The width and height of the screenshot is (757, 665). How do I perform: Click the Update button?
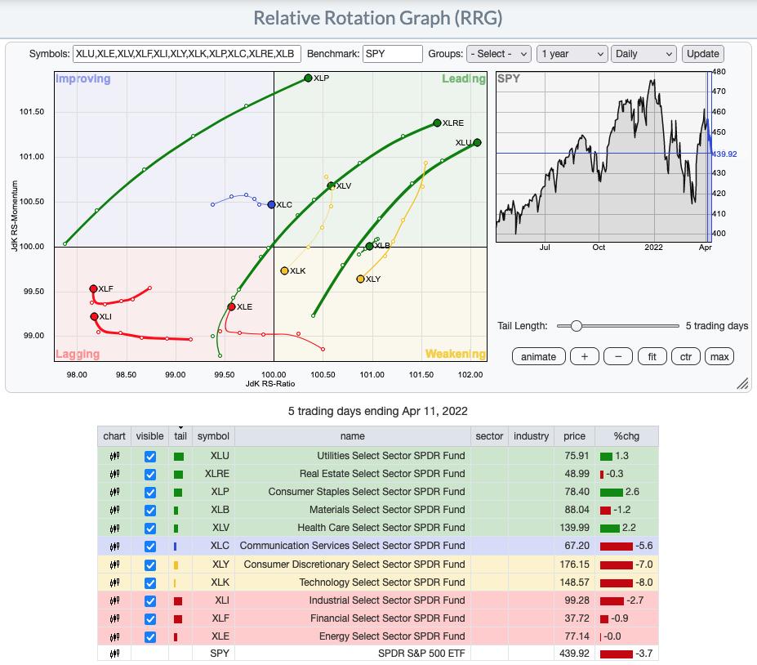[x=703, y=54]
